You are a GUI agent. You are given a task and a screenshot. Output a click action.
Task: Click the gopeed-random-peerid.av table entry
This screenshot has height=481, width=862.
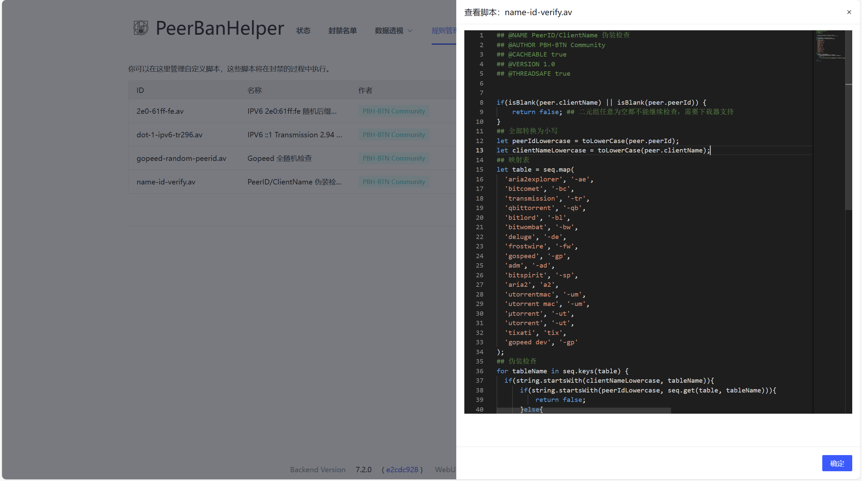coord(181,158)
